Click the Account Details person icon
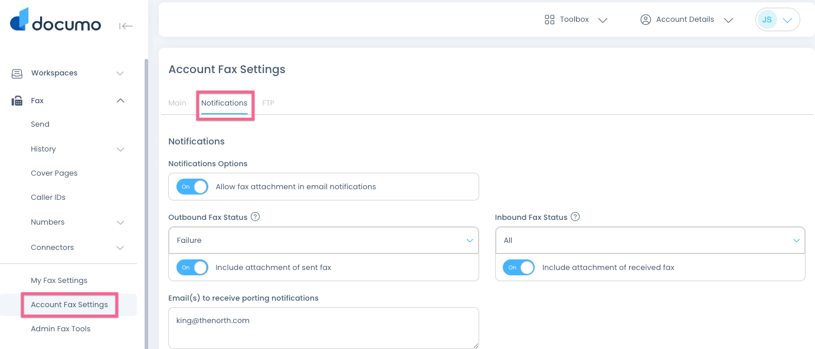The image size is (815, 349). click(646, 20)
